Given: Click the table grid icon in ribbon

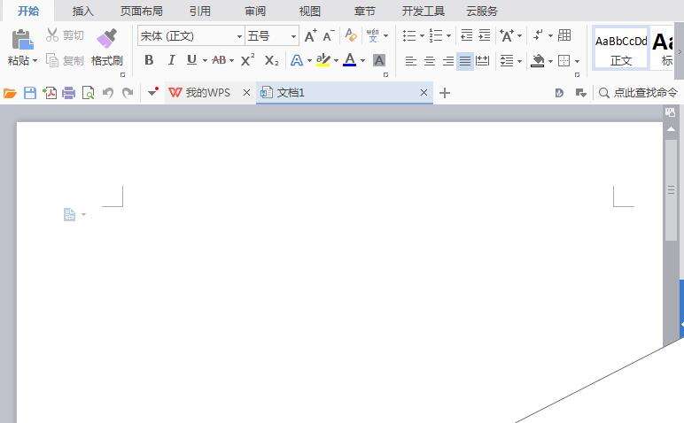Looking at the screenshot, I should [564, 35].
